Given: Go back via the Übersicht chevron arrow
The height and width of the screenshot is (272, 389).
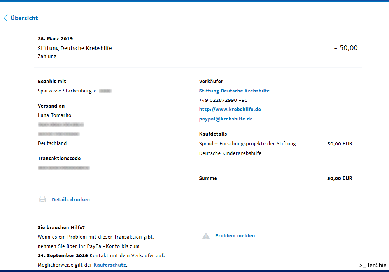Looking at the screenshot, I should 6,18.
